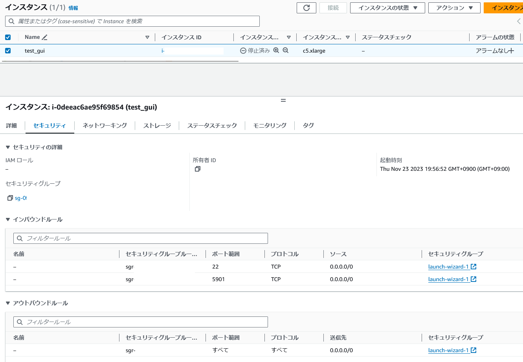Screen dimensions: 523x362
Task: Click the collapse arrow at right edge
Action: (519, 21)
